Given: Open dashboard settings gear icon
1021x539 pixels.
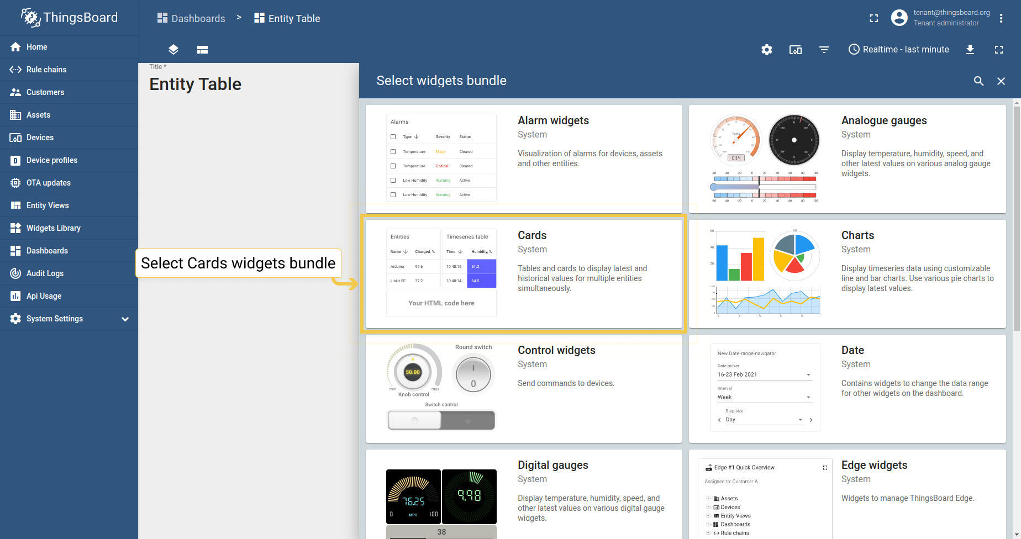Looking at the screenshot, I should pos(766,50).
